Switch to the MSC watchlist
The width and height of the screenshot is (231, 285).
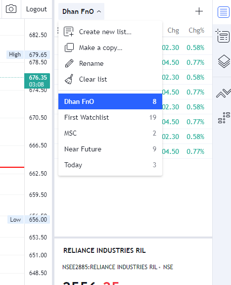pyautogui.click(x=110, y=133)
